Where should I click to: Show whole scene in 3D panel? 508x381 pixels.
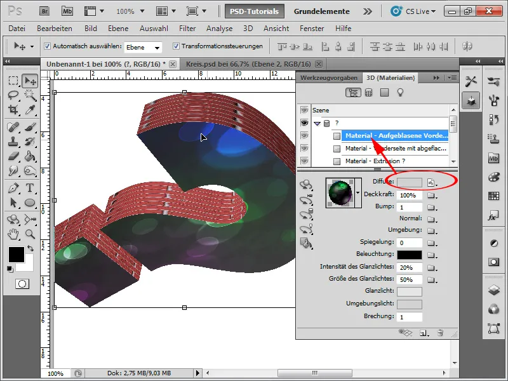pos(353,93)
